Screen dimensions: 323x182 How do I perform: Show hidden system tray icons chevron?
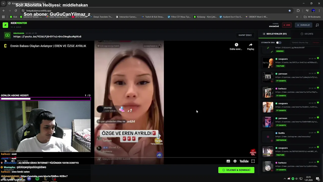click(285, 179)
